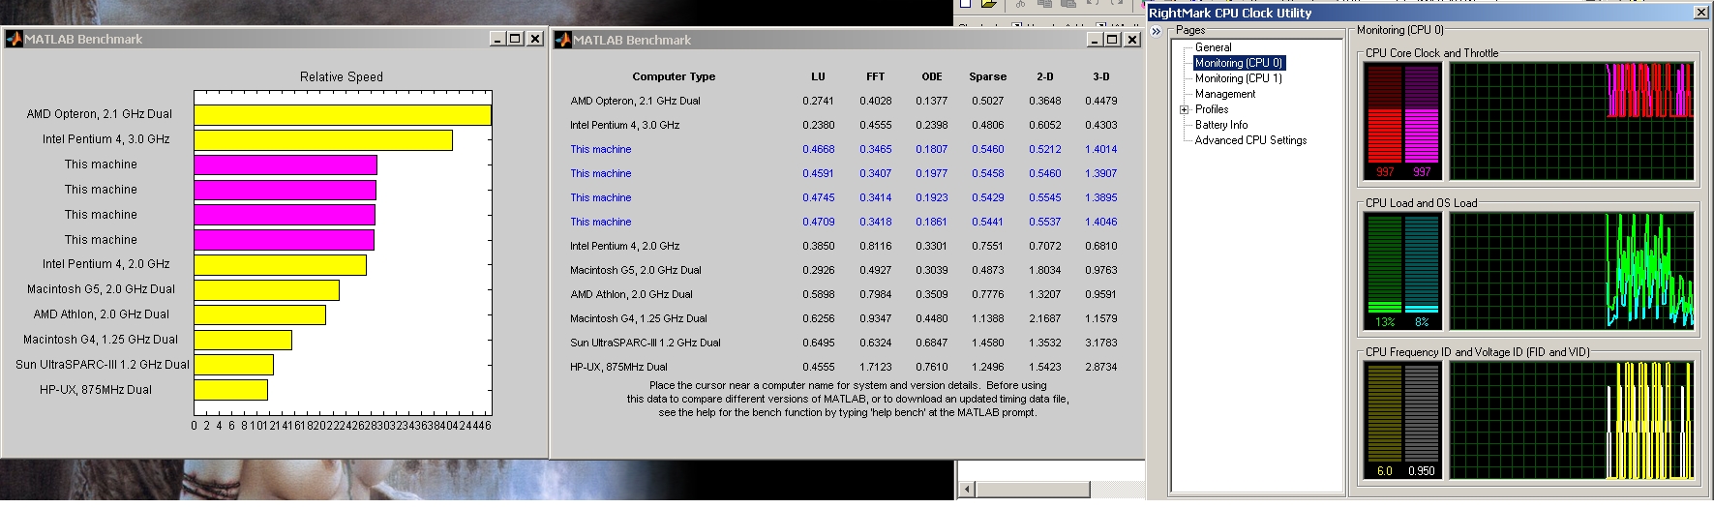Click 'AMD Opteron, 2.1 GHz Dual' table row name
Screen dimensions: 1714x508
click(x=635, y=101)
